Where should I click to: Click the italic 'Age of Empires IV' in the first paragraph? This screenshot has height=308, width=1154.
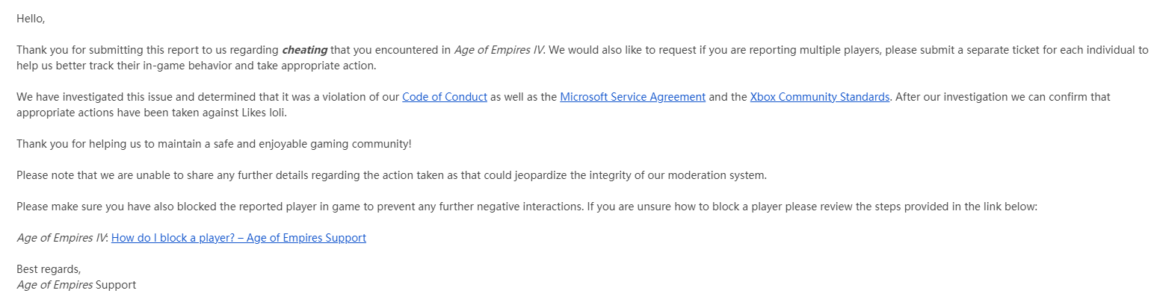[499, 50]
